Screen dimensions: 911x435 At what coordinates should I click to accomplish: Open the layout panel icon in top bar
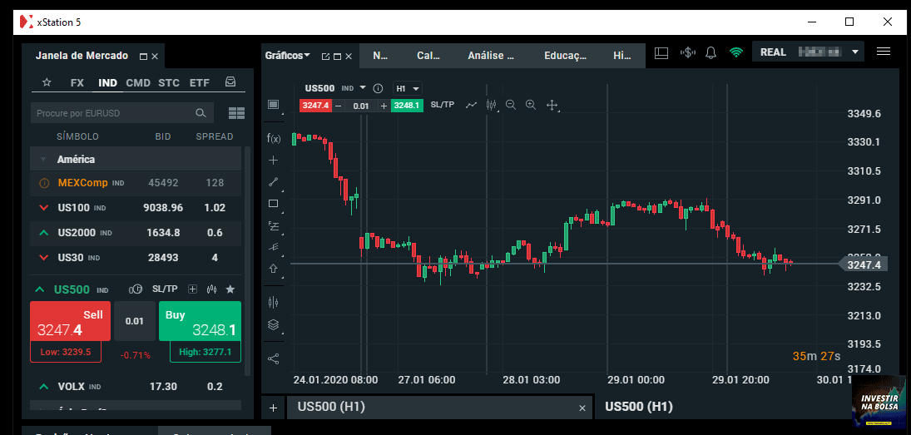(x=661, y=52)
